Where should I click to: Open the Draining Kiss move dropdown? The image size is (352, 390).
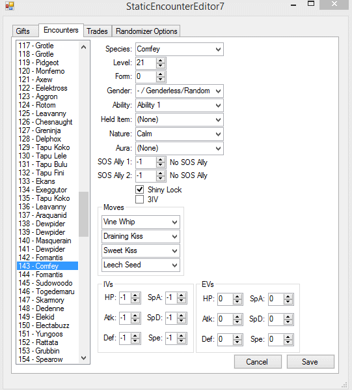(141, 236)
